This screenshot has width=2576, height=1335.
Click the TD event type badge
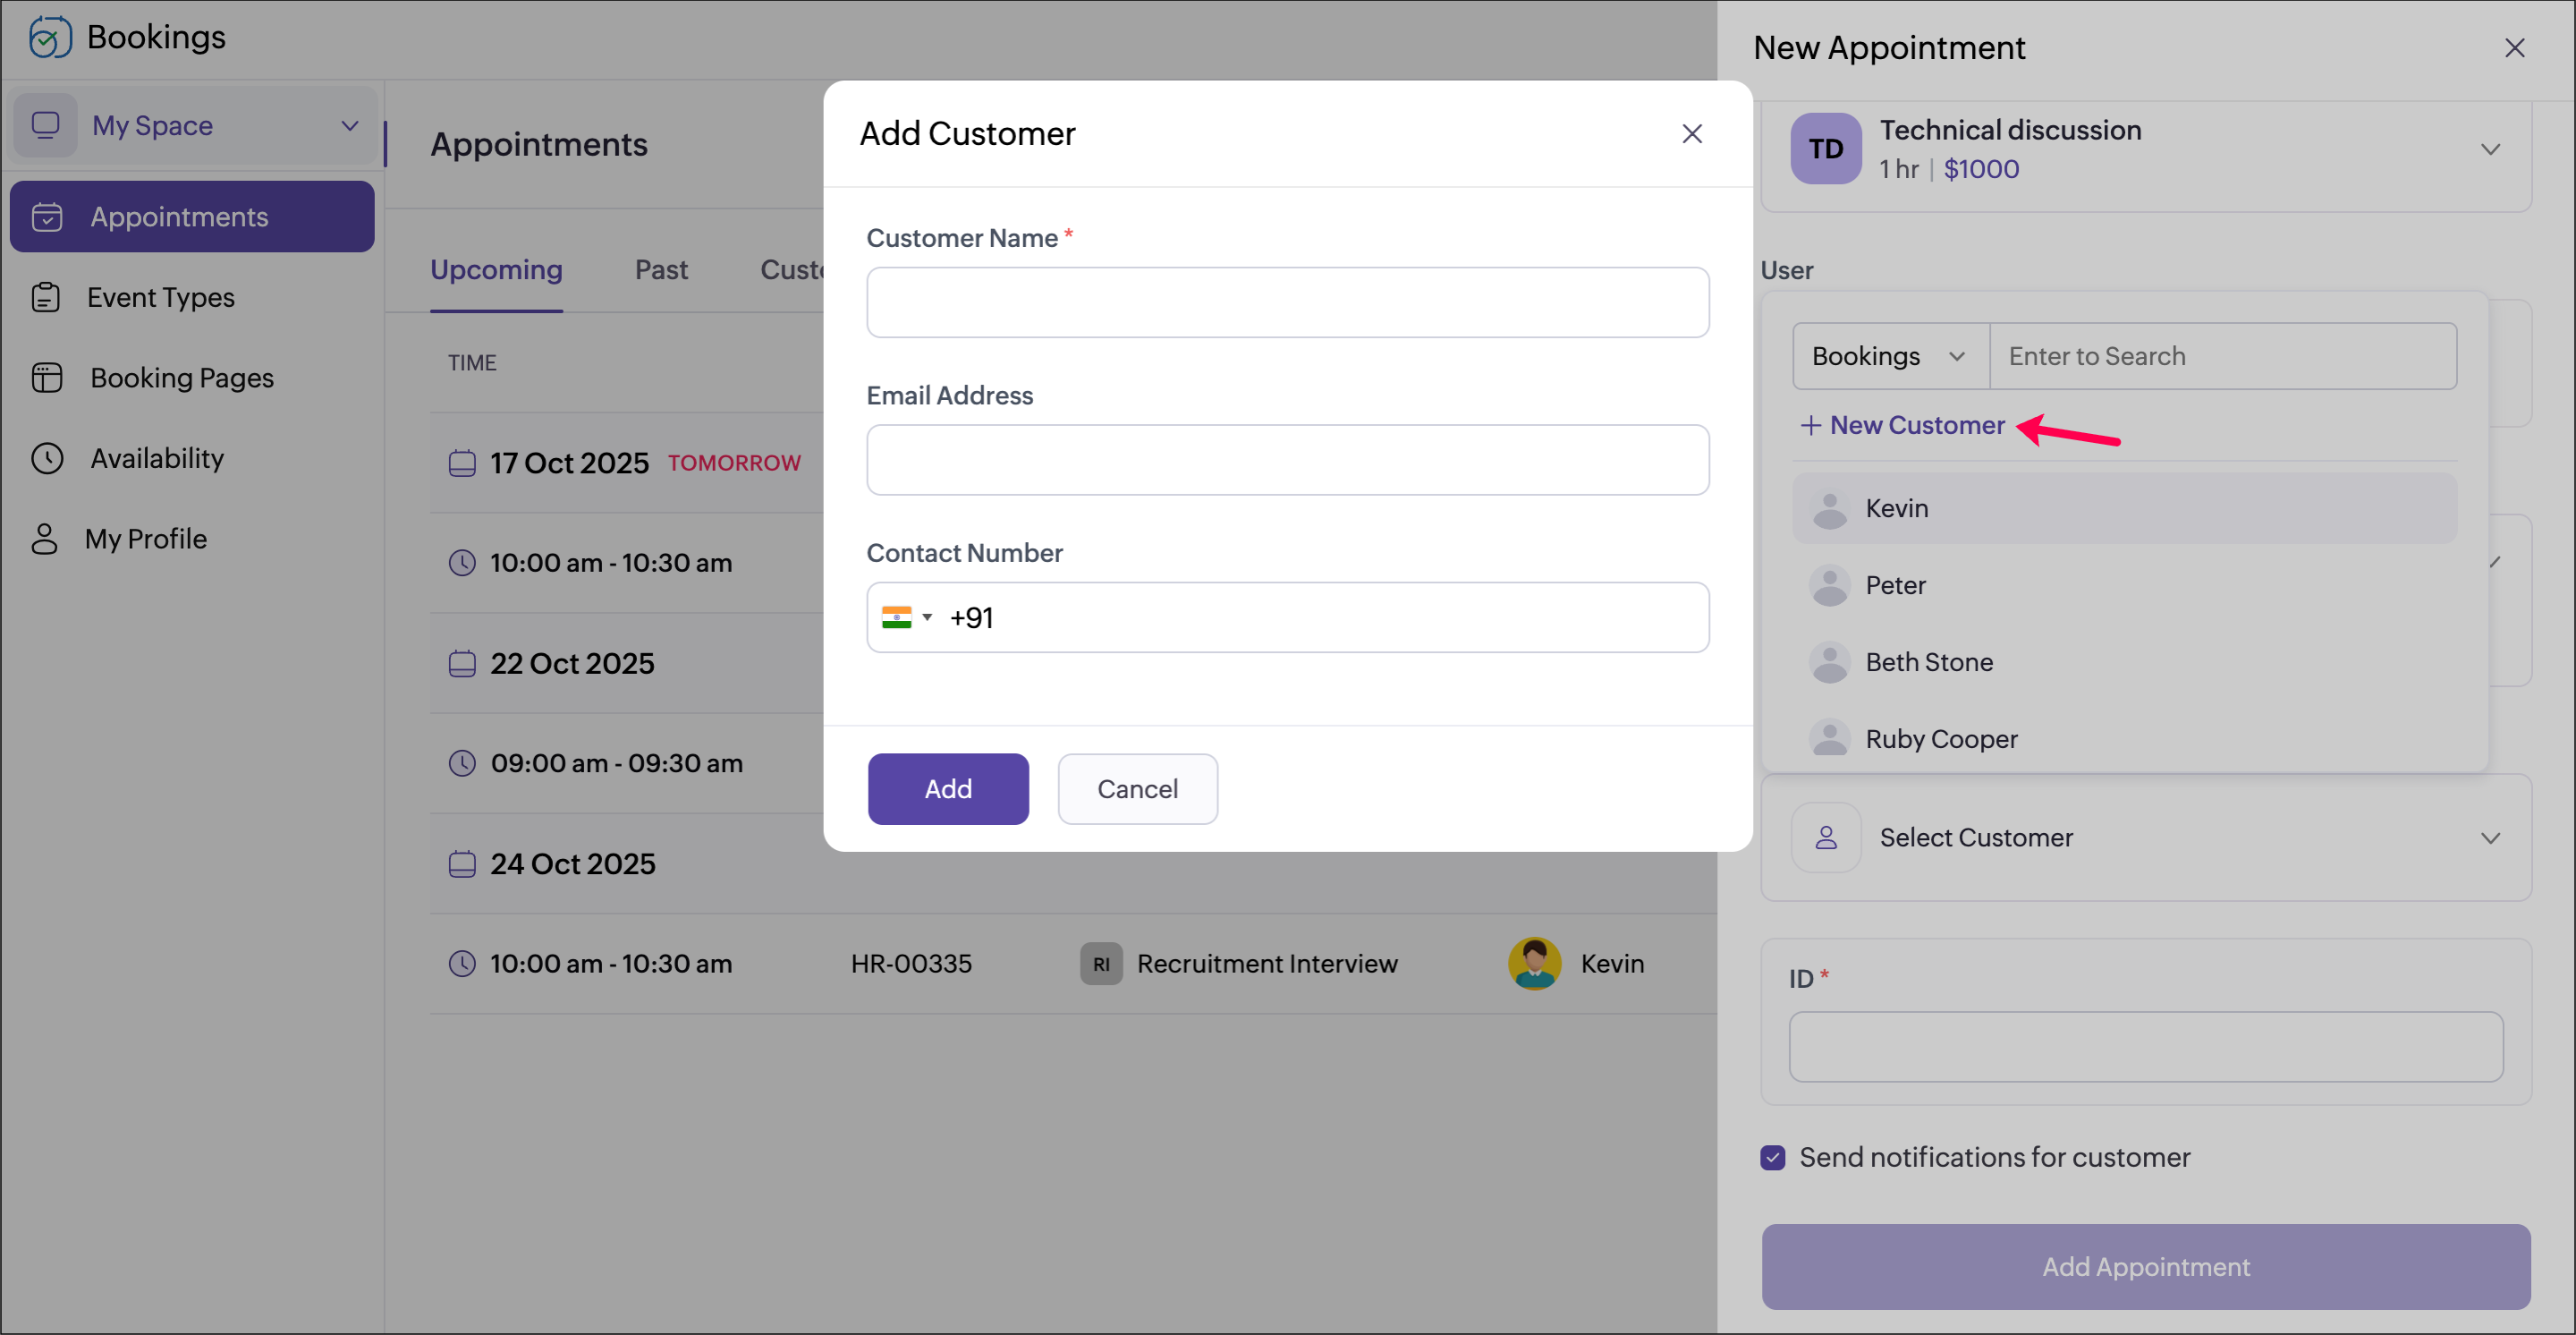[1825, 149]
